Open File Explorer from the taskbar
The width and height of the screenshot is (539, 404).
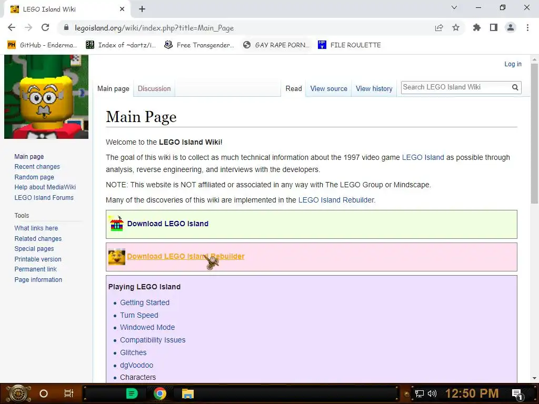pos(188,393)
